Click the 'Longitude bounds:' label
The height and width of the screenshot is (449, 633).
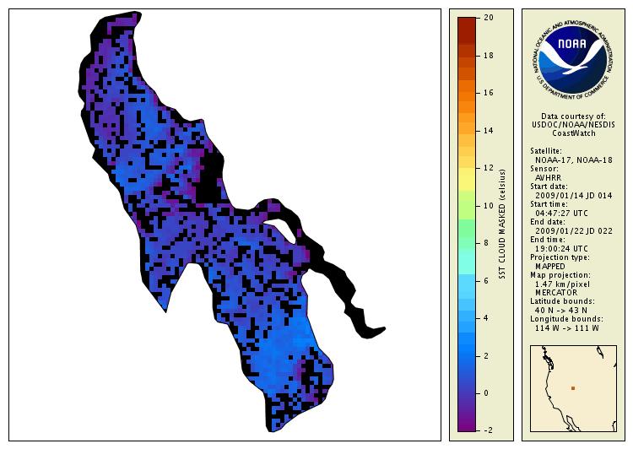coord(566,319)
